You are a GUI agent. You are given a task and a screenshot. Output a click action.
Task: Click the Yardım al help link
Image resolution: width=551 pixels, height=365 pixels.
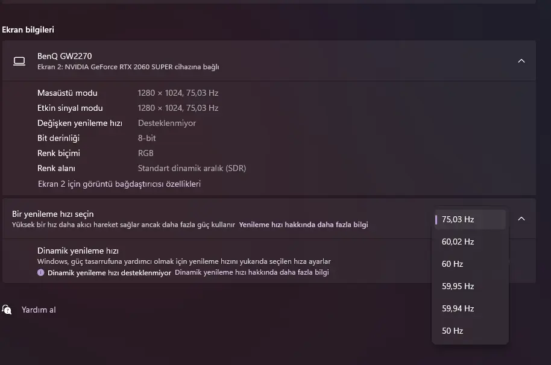coord(39,310)
